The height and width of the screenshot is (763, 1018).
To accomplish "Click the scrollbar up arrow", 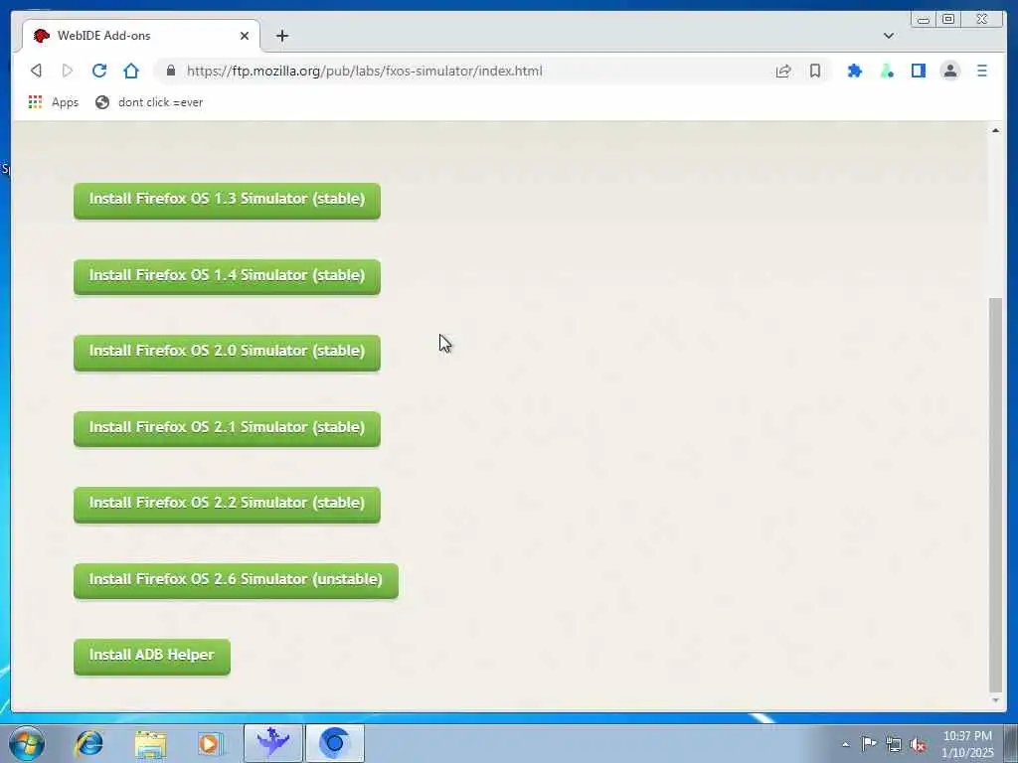I will pyautogui.click(x=995, y=130).
